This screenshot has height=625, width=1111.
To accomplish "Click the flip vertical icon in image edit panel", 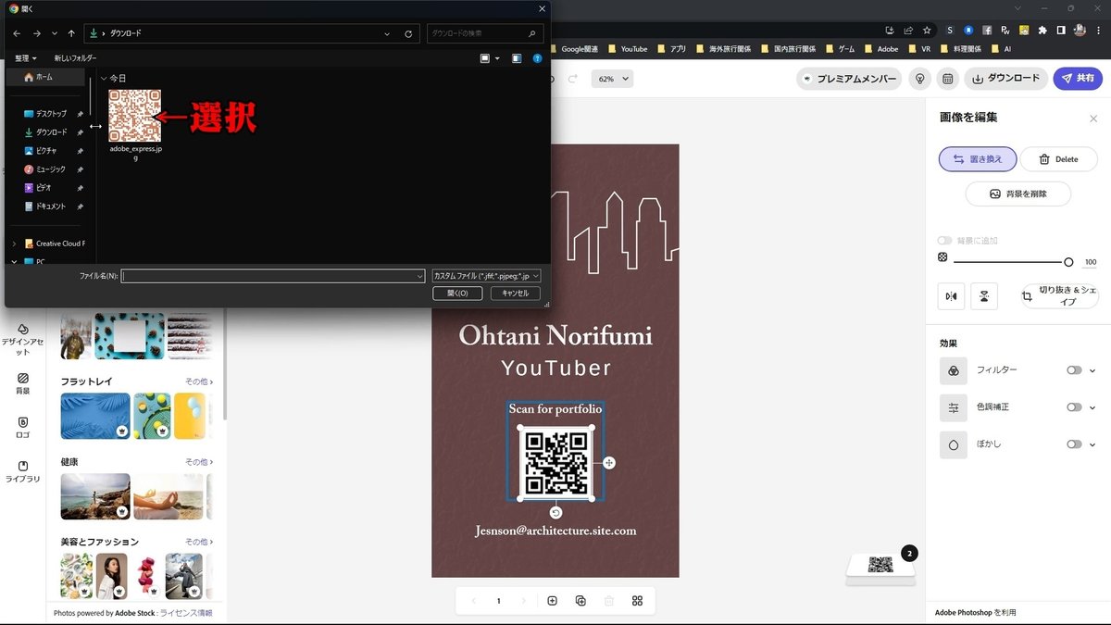I will click(x=984, y=295).
